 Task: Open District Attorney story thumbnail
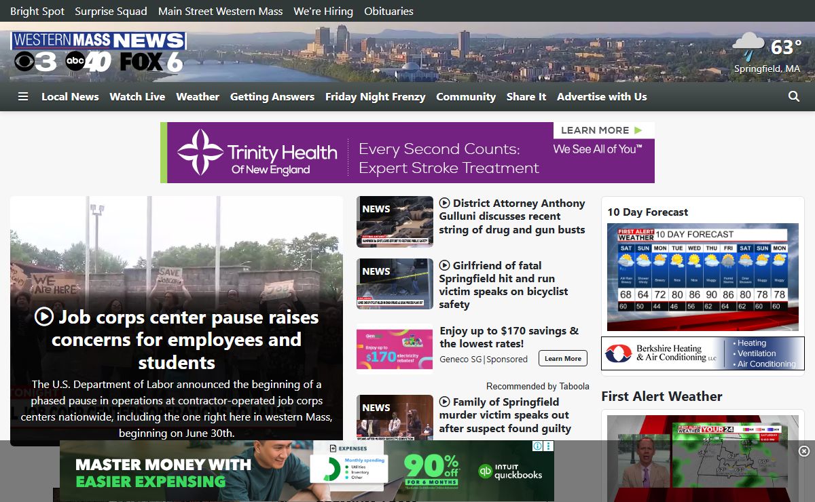click(395, 222)
